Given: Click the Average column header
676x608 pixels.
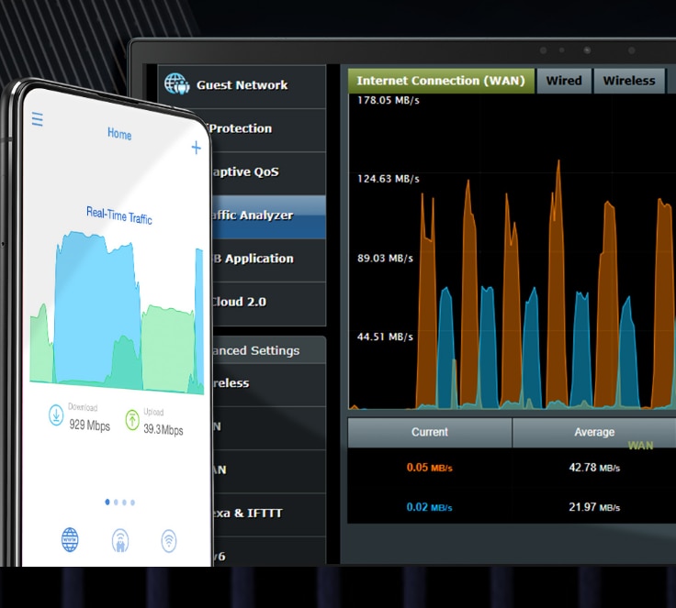Looking at the screenshot, I should pos(594,432).
